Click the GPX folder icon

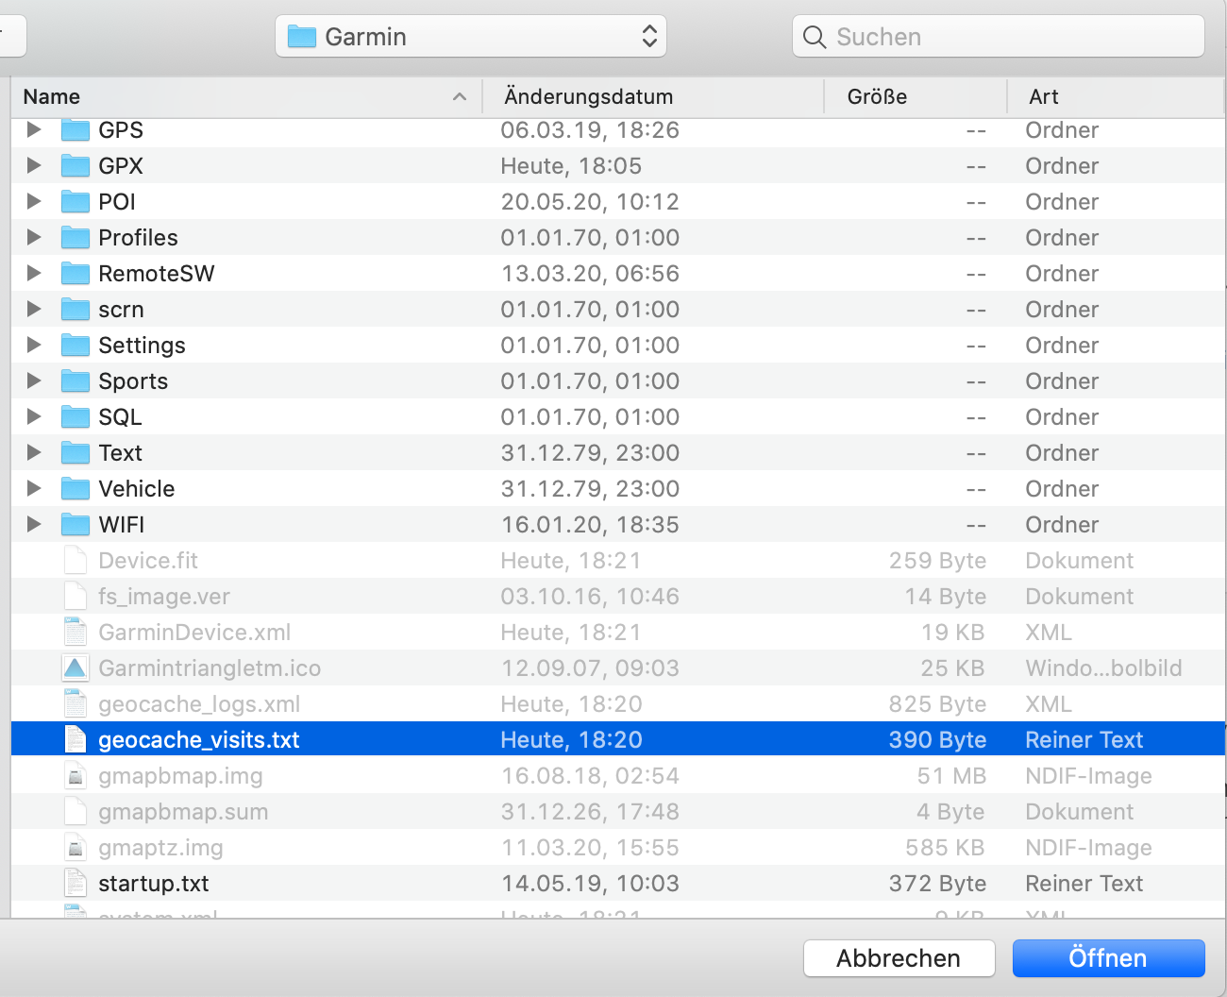click(76, 165)
